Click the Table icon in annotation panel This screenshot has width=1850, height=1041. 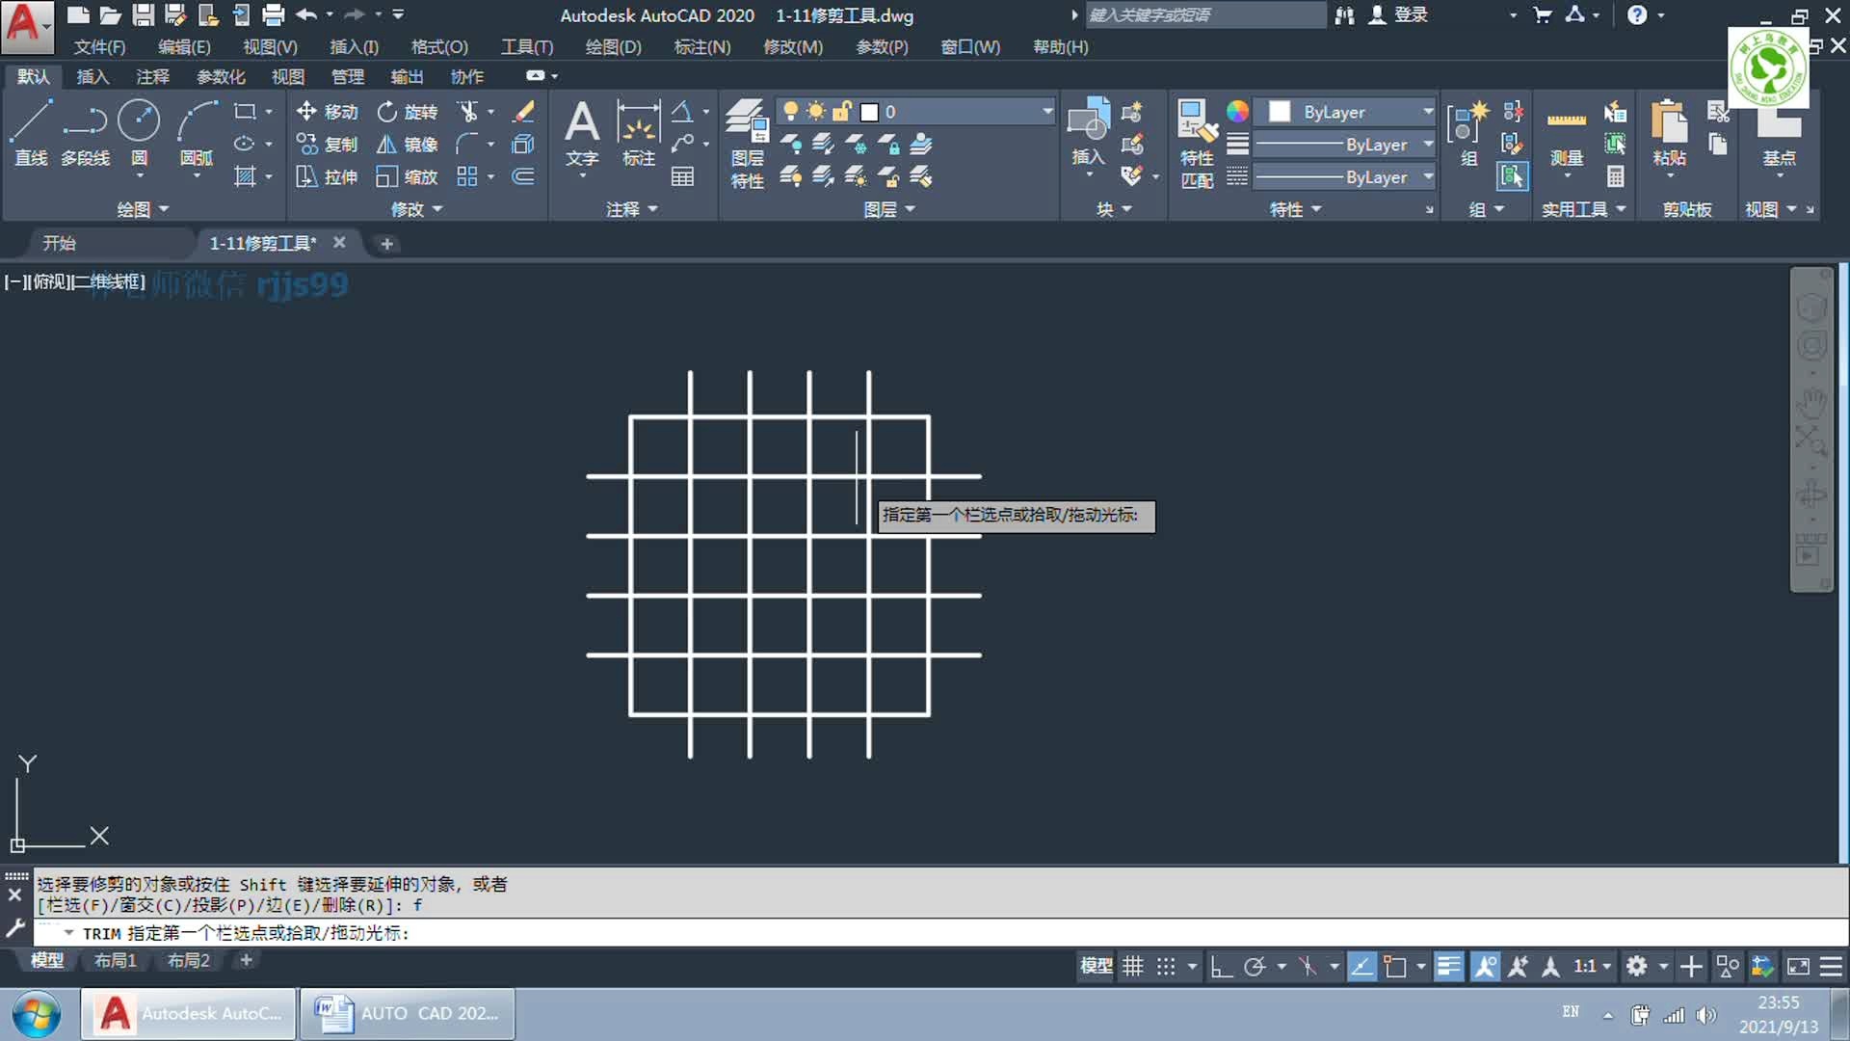682,177
